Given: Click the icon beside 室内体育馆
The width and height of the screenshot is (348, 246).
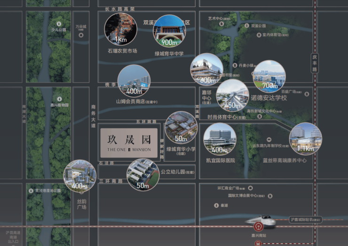Looking at the screenshot, I should tap(259, 35).
